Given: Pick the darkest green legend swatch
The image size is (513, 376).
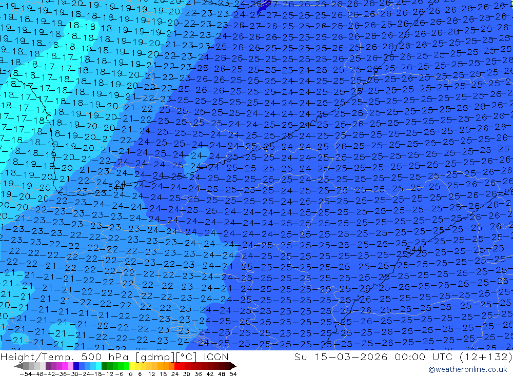Looking at the screenshot, I should coord(104,366).
